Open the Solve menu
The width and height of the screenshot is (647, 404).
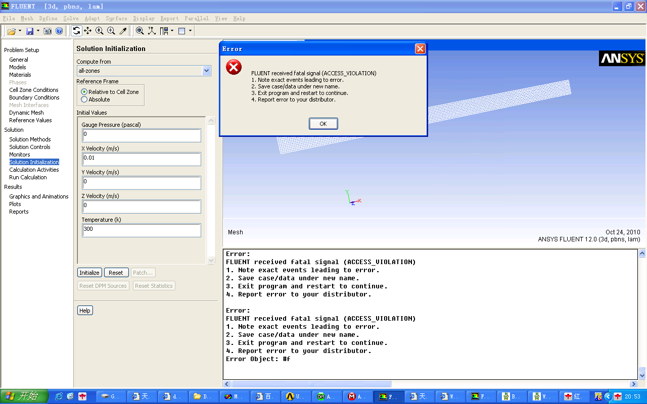(x=71, y=18)
